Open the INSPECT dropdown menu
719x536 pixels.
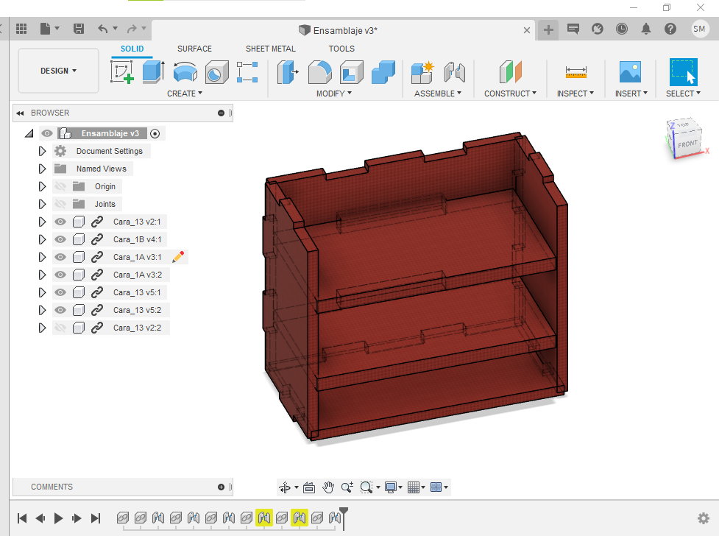point(575,94)
